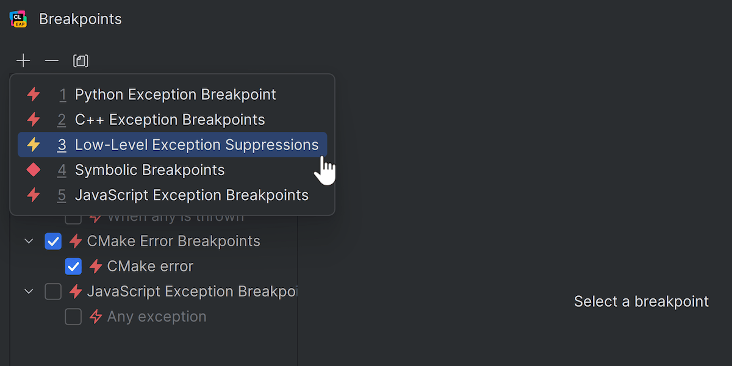Uncheck the CMake Error Breakpoints checkbox

[x=53, y=242]
